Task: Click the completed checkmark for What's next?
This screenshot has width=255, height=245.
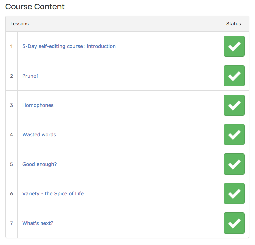Action: (x=234, y=223)
